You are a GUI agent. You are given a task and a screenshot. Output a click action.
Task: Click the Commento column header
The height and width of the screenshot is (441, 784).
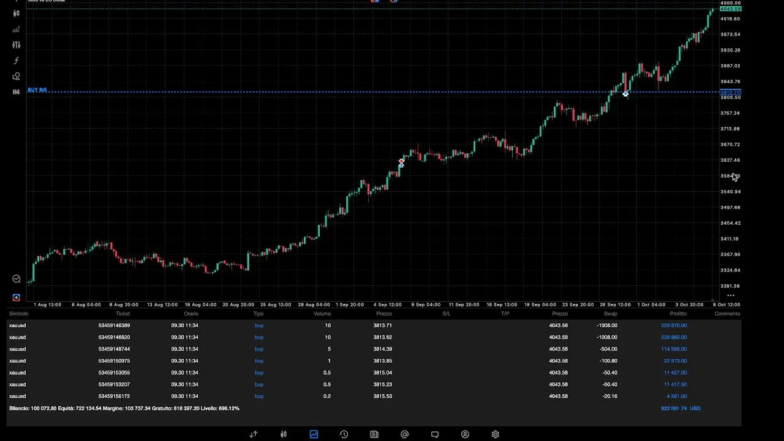(727, 314)
